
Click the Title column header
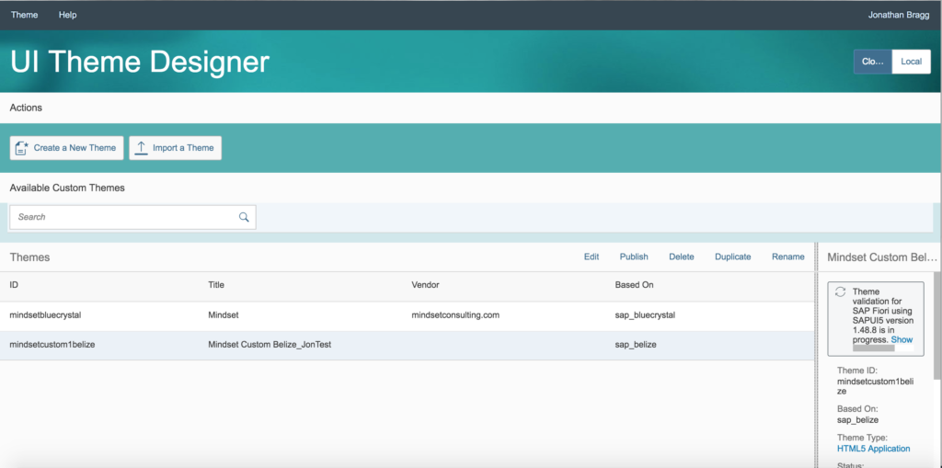[216, 285]
